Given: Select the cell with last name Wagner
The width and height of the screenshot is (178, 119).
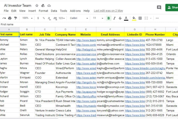Looking at the screenshot, I should click(27, 73).
